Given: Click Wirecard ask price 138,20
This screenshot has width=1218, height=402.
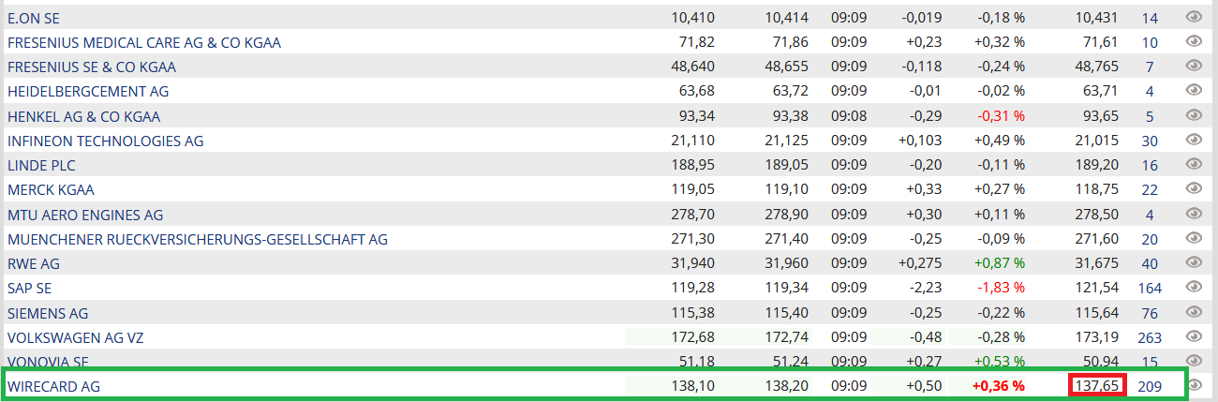Looking at the screenshot, I should tap(786, 386).
